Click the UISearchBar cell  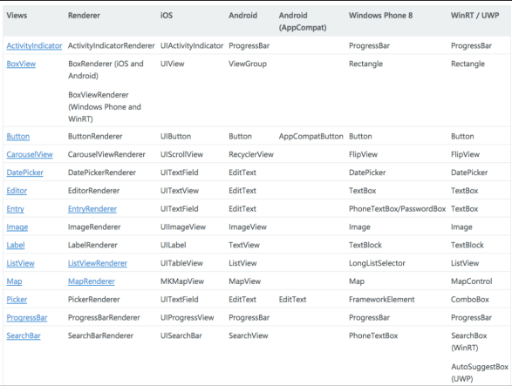click(x=181, y=335)
